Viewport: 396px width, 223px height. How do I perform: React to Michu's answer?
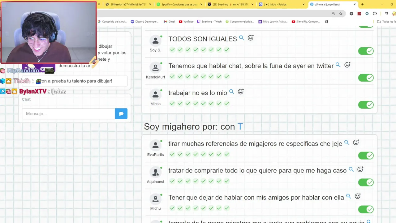[358, 196]
